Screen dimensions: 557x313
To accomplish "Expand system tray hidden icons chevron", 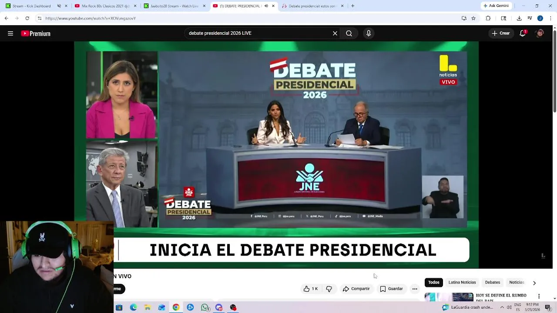I will (x=502, y=307).
